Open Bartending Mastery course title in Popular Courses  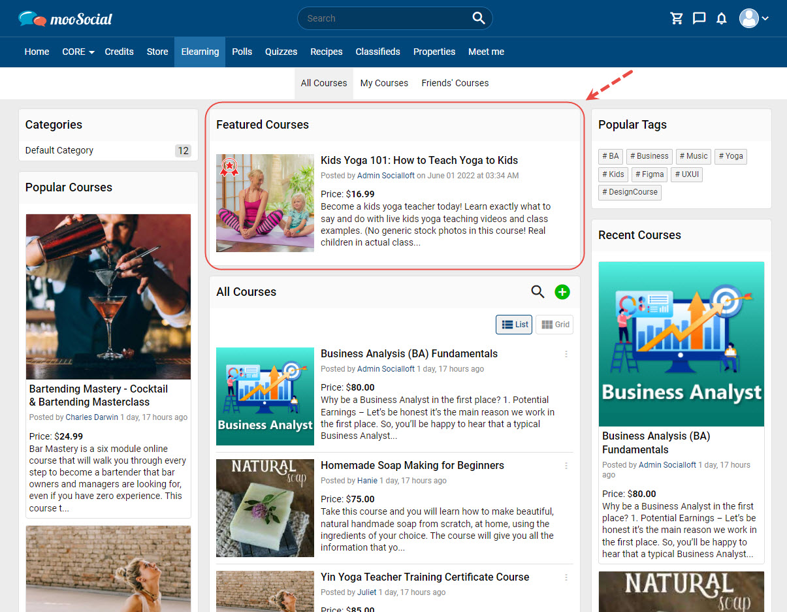99,395
